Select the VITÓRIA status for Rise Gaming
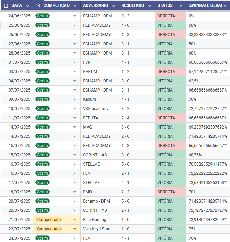Screen dimensions: 230x242 click(x=170, y=220)
